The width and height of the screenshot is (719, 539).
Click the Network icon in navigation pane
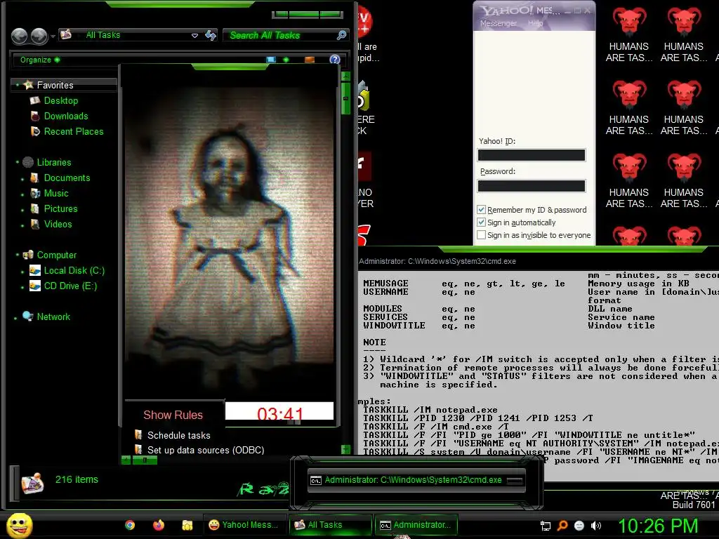[28, 317]
